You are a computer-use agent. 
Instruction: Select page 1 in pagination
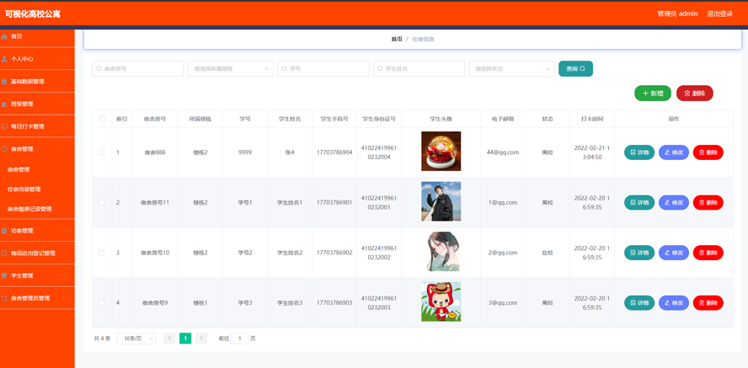click(x=185, y=339)
